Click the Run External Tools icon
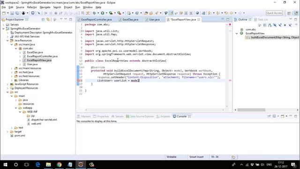Viewport: 300px width, 169px height. tap(119, 13)
